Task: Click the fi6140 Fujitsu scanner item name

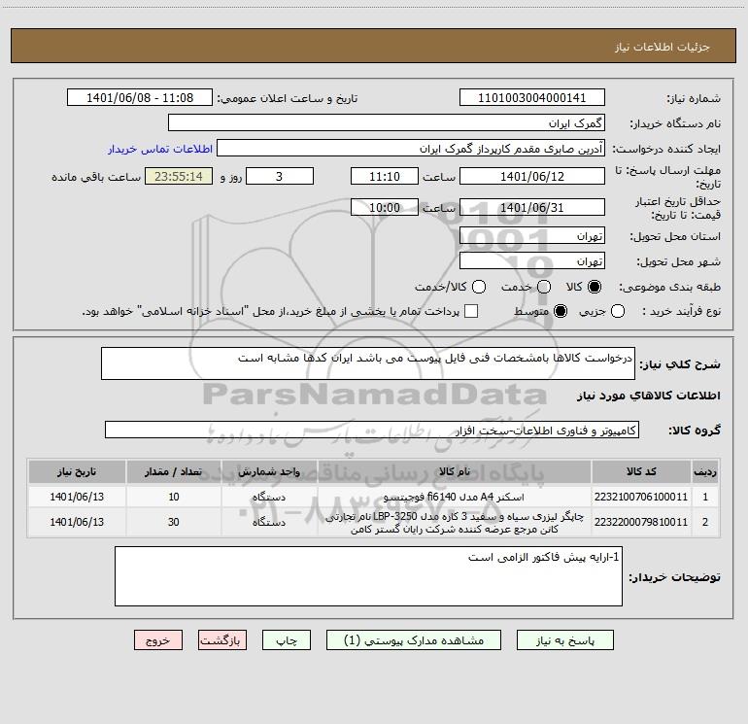Action: coord(454,497)
